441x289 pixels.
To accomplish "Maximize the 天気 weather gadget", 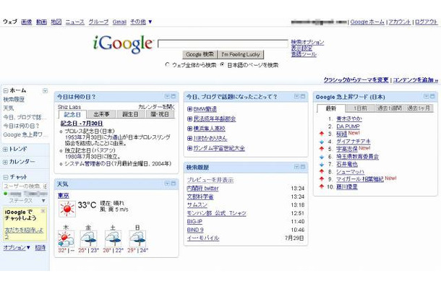I will point(174,184).
